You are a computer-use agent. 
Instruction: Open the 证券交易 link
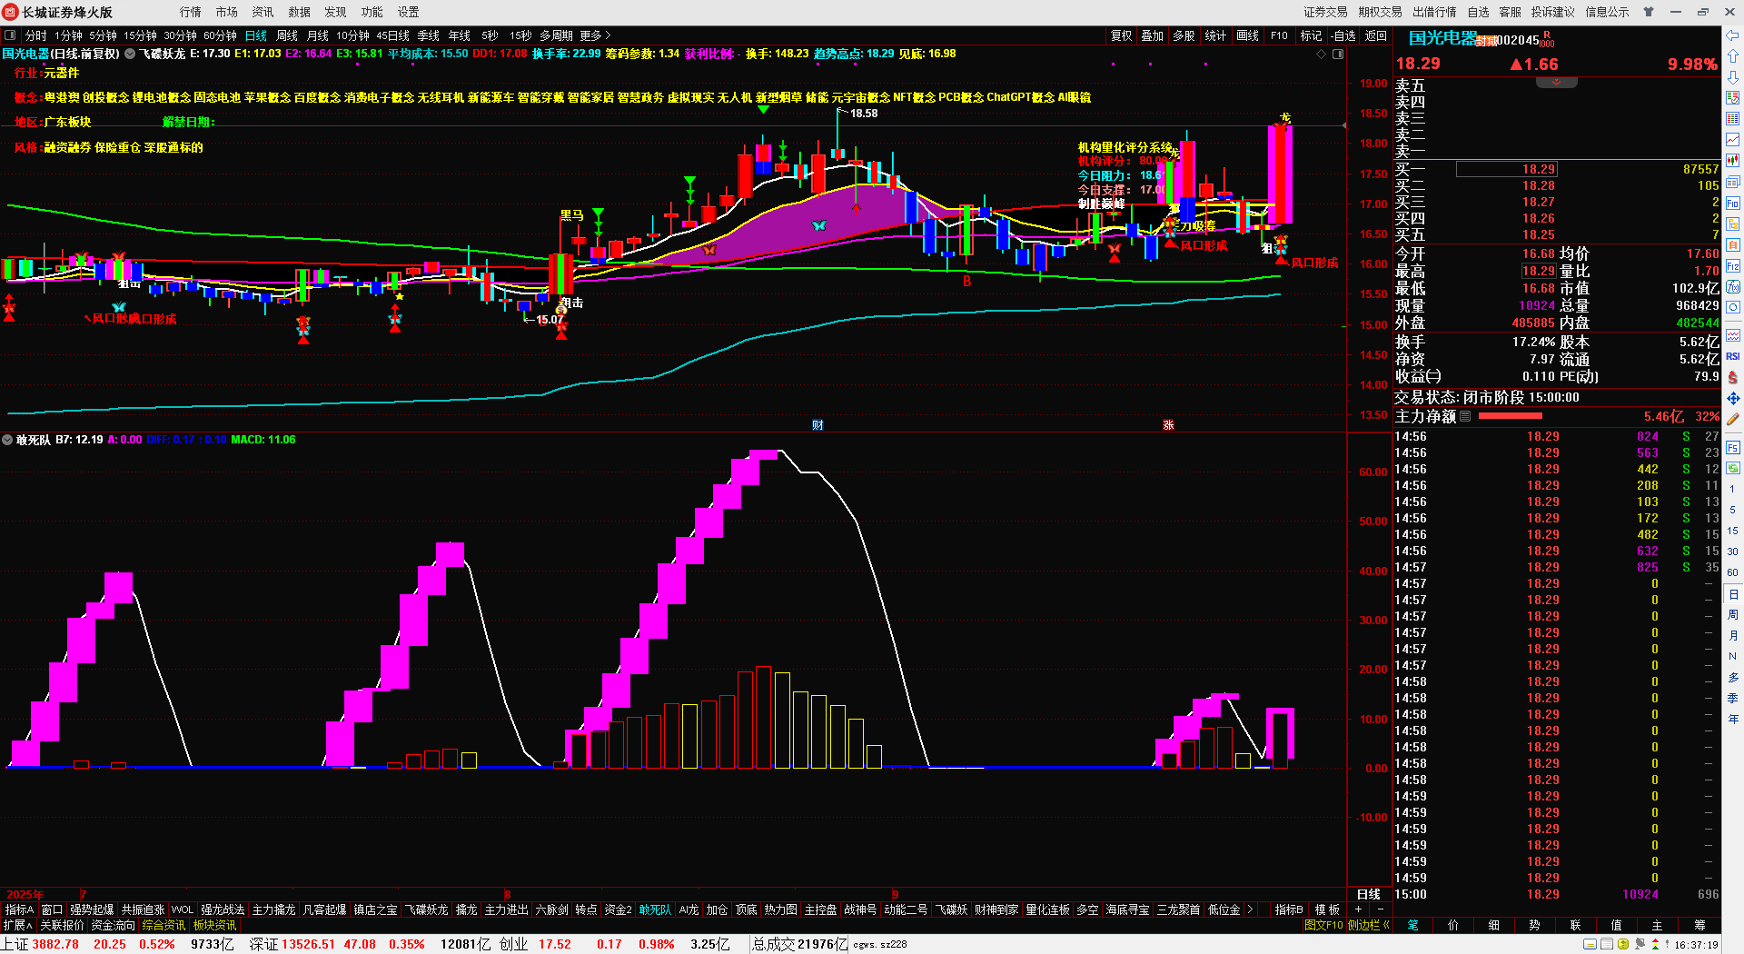pyautogui.click(x=1325, y=12)
